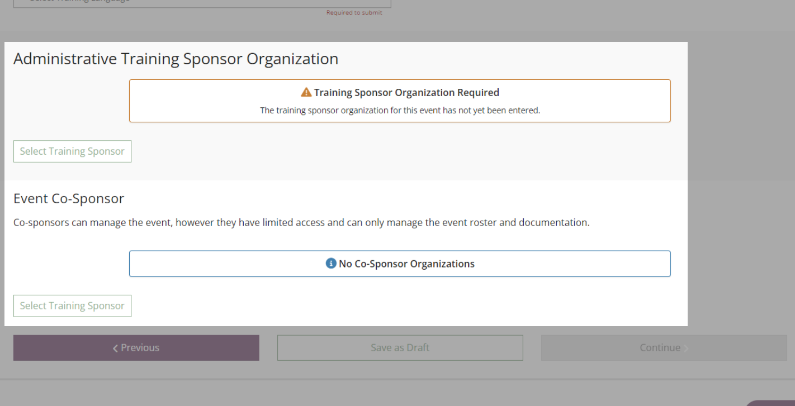This screenshot has width=795, height=406.
Task: Click the Event Co-Sponsor section heading
Action: click(69, 198)
